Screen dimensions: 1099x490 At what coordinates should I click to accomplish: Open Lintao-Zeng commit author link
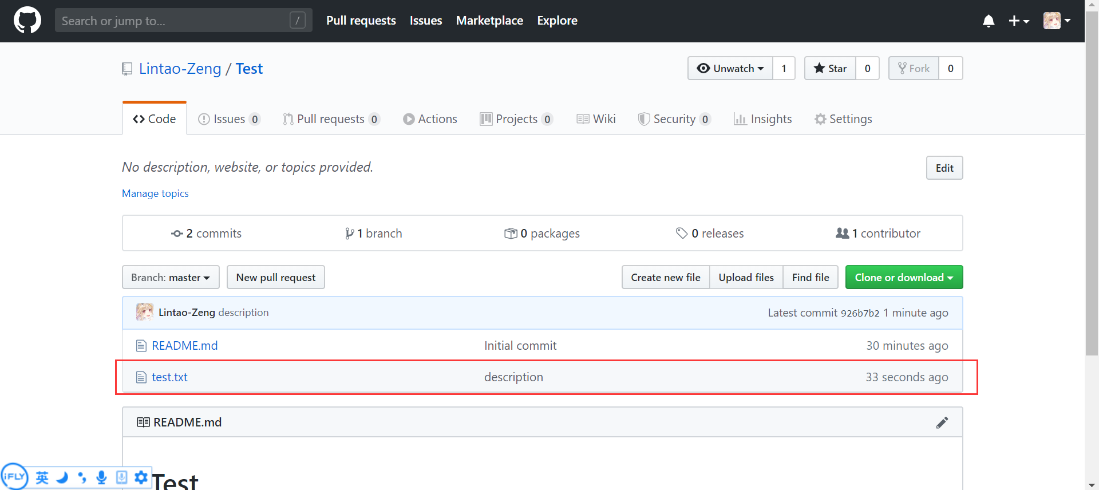click(x=187, y=313)
